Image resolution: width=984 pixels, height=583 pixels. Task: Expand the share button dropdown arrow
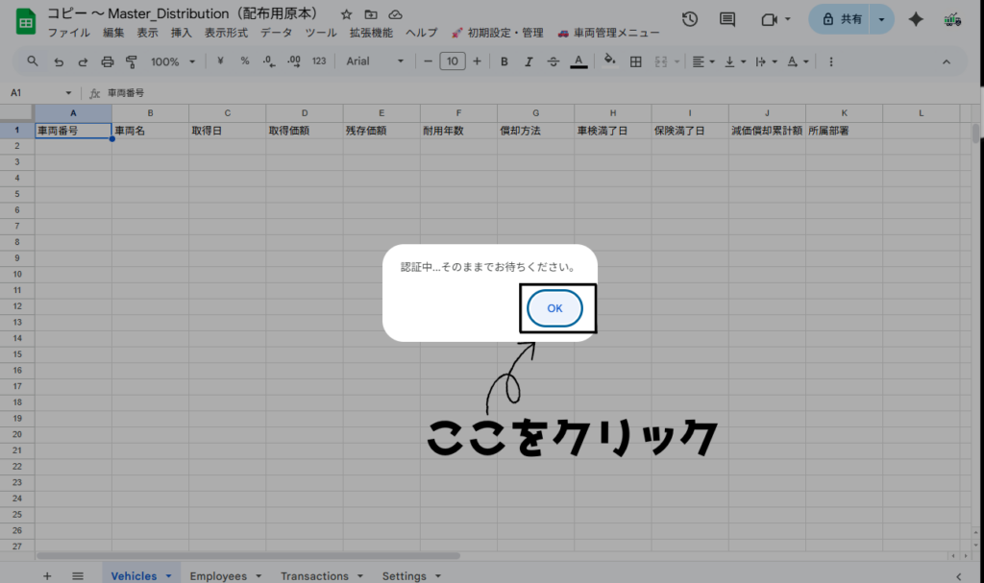tap(881, 19)
